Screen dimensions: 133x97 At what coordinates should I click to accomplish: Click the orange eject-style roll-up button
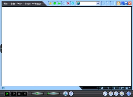click(x=118, y=3)
